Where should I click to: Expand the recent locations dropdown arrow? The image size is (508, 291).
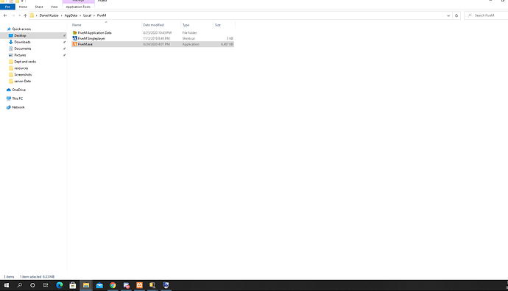[x=19, y=15]
